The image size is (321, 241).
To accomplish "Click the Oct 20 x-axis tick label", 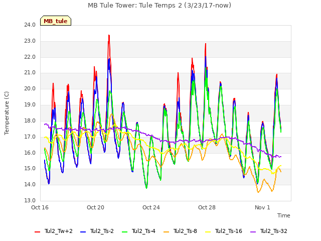I will [96, 207].
